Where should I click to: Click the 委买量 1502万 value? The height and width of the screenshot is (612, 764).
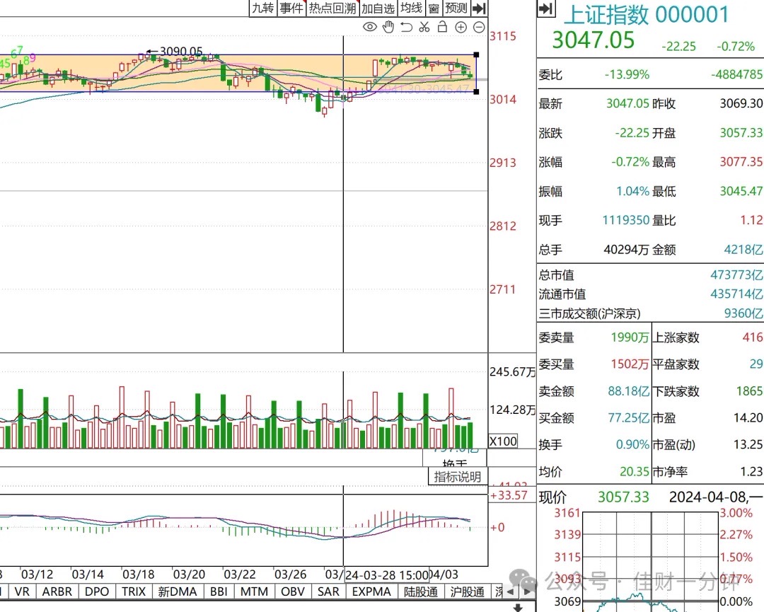click(630, 364)
